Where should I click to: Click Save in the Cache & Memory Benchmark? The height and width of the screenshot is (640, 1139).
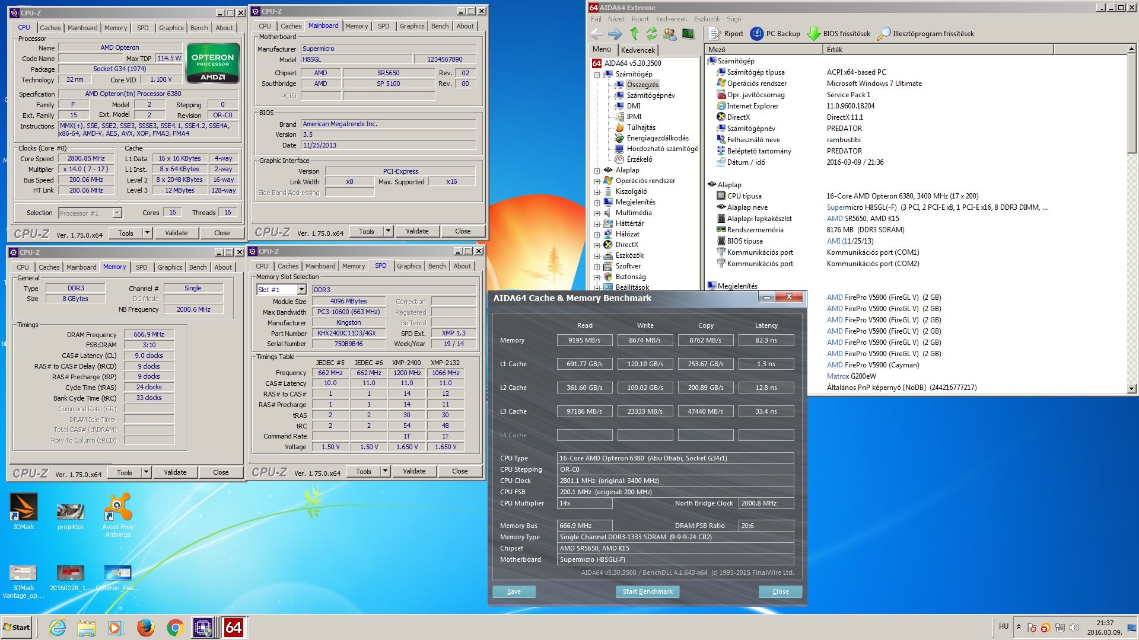coord(514,591)
